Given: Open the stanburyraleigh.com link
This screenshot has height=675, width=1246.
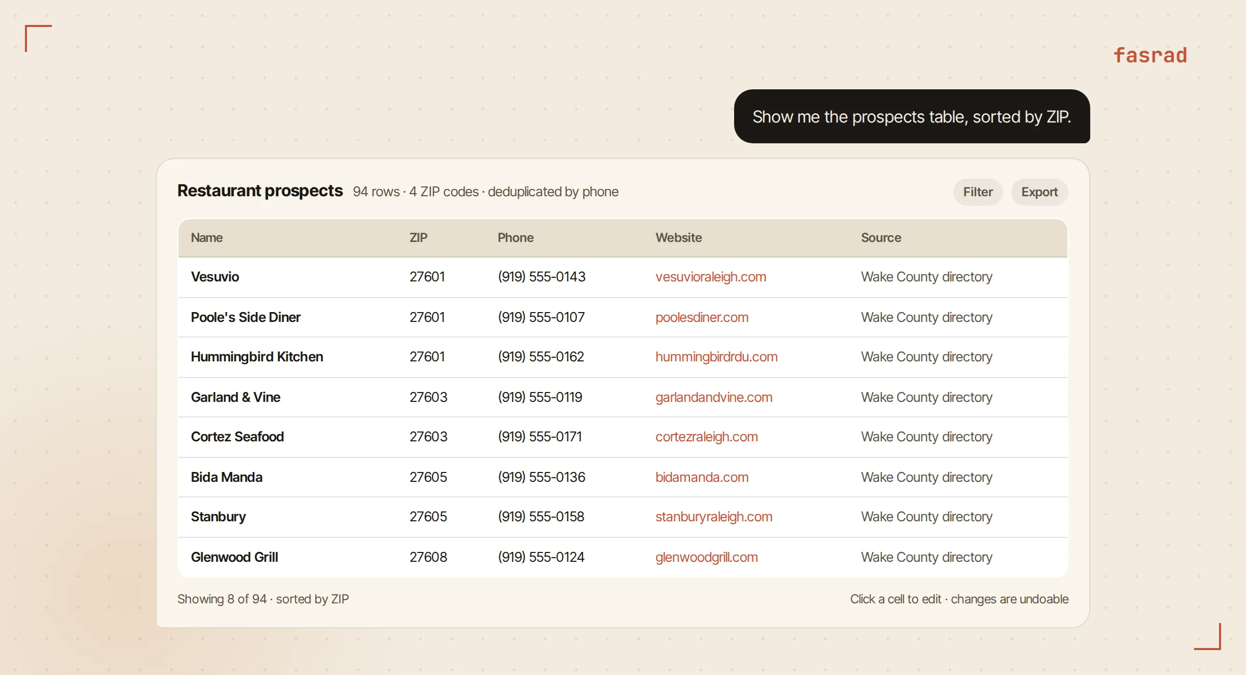Looking at the screenshot, I should [x=714, y=517].
